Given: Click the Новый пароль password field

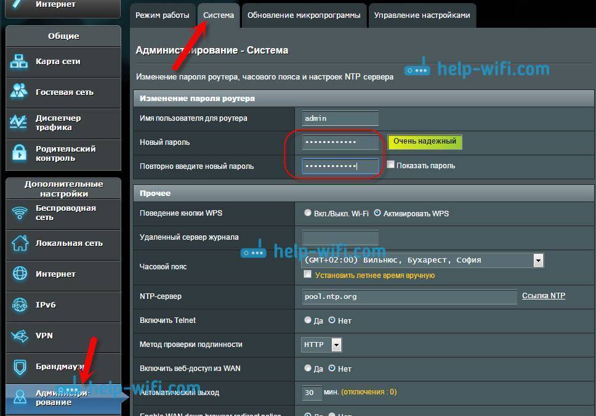Looking at the screenshot, I should 340,142.
